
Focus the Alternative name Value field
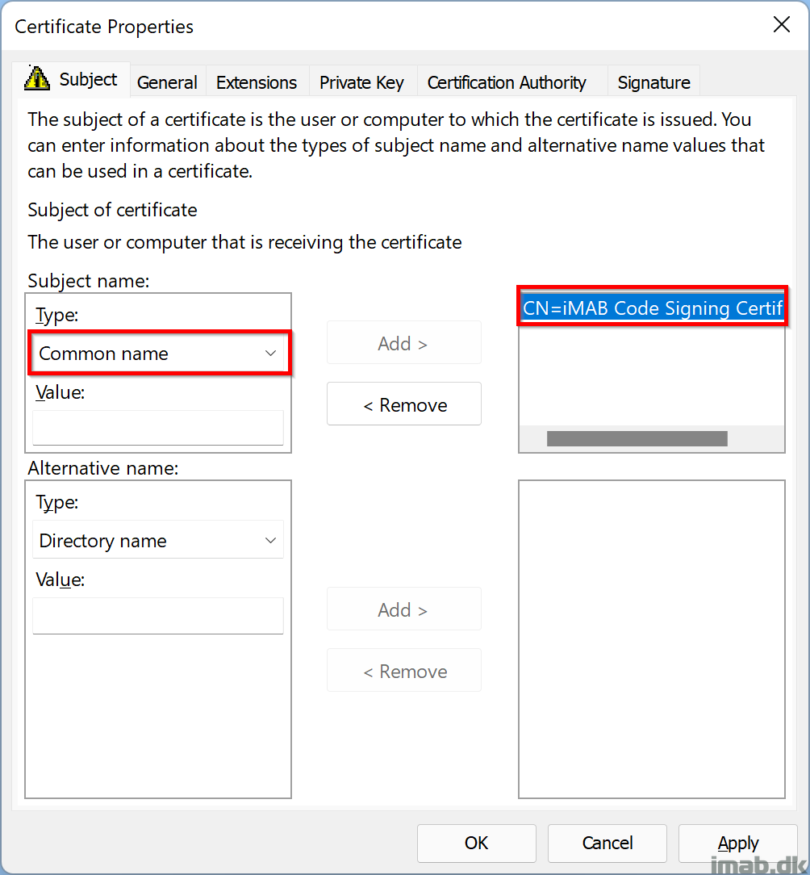tap(158, 616)
